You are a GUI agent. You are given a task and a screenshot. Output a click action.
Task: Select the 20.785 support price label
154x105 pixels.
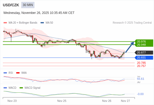click(x=141, y=63)
